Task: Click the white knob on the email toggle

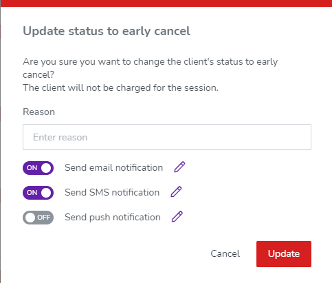Action: (x=46, y=168)
